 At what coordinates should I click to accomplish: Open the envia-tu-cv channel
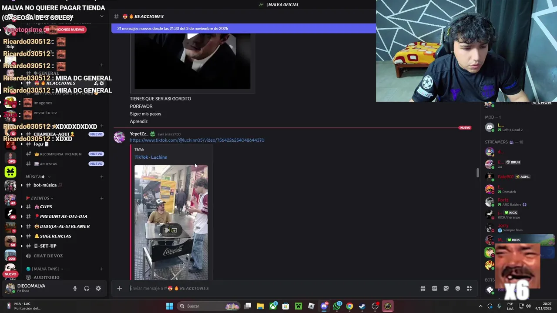(45, 113)
